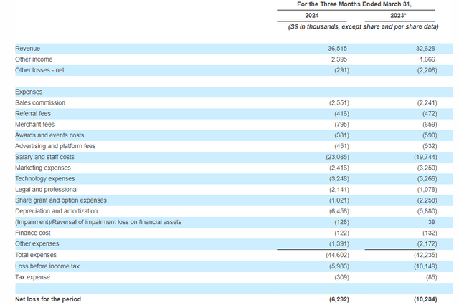This screenshot has height=305, width=459.
Task: Click the Revenue row label
Action: click(x=28, y=48)
